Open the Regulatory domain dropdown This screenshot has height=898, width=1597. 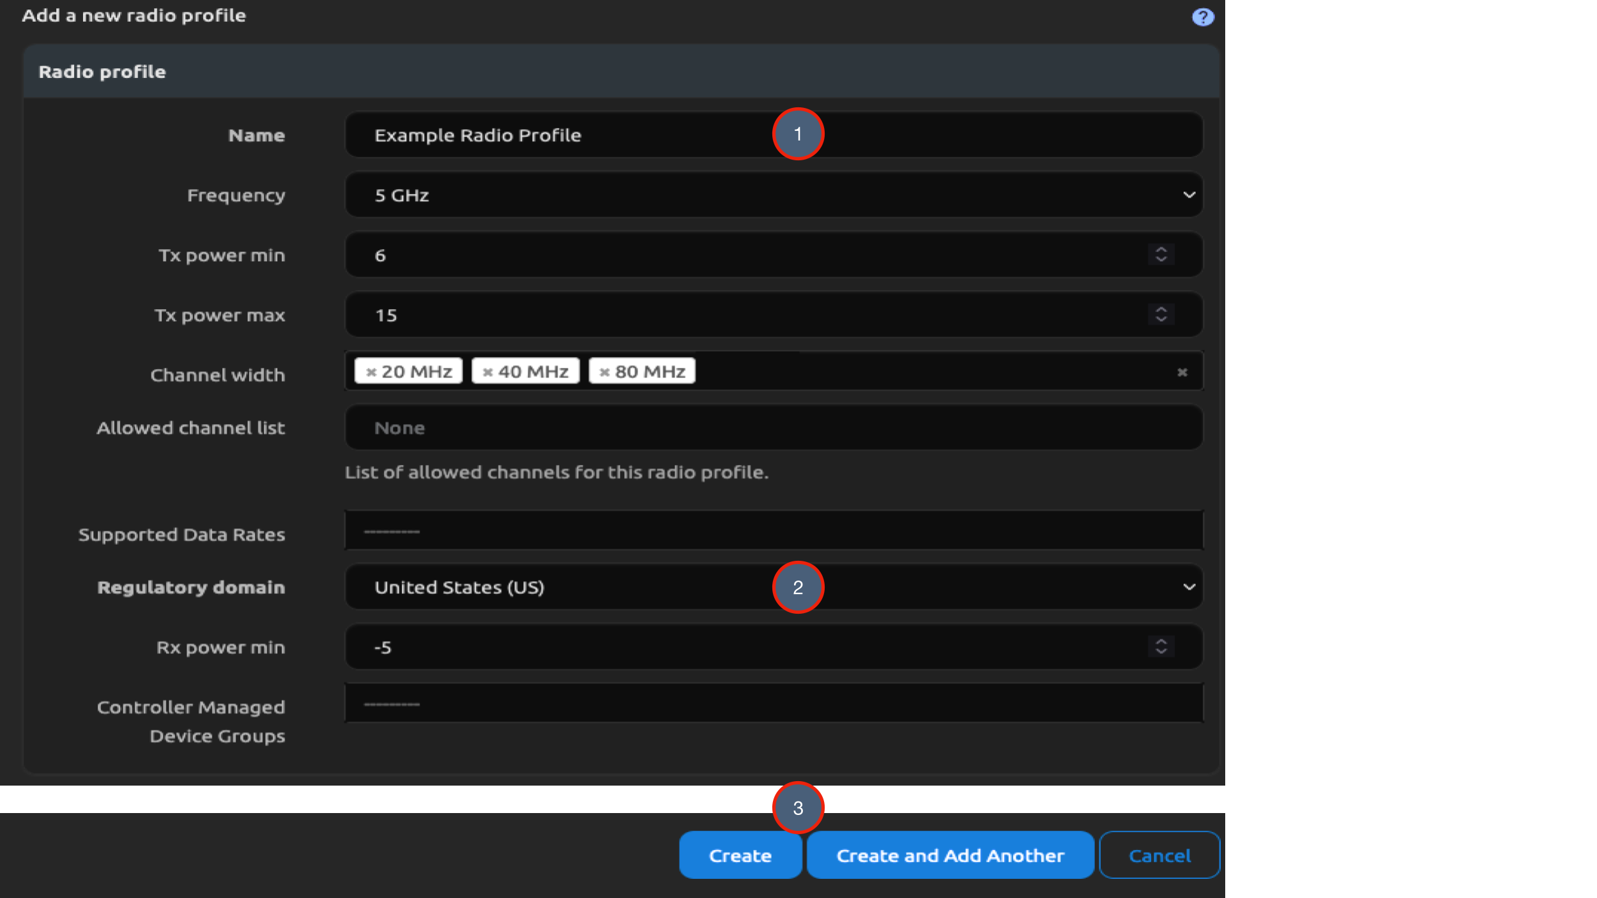(x=1189, y=586)
